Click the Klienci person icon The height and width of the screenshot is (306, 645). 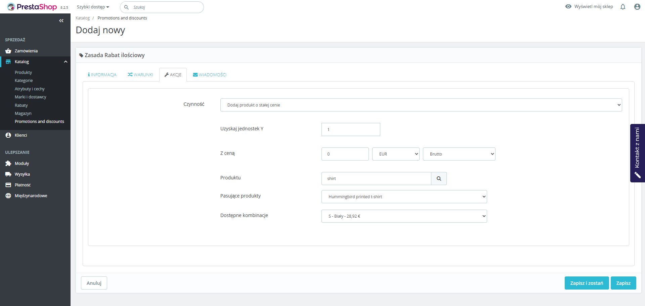pyautogui.click(x=8, y=135)
